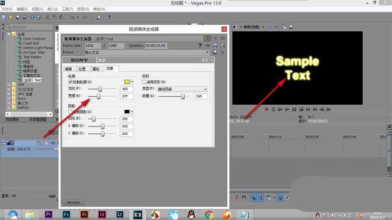Open the 文件(F) menu
Viewport: 392px width, 220px height.
(x=7, y=9)
